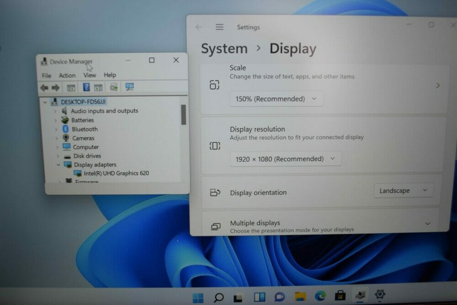Select Intel(R) UHD Graphics 620 device
The height and width of the screenshot is (305, 457).
pyautogui.click(x=116, y=173)
